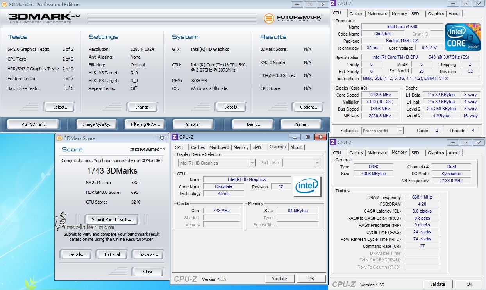Screen dimensions: 486x290
Task: Click the 3DMark06 title bar application icon
Action: (4, 5)
